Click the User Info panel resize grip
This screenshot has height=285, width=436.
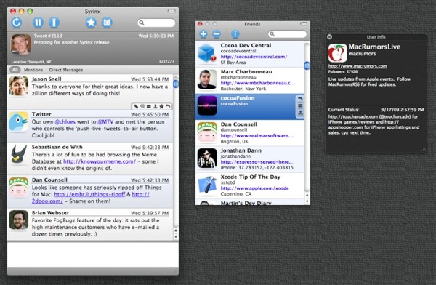pos(423,150)
